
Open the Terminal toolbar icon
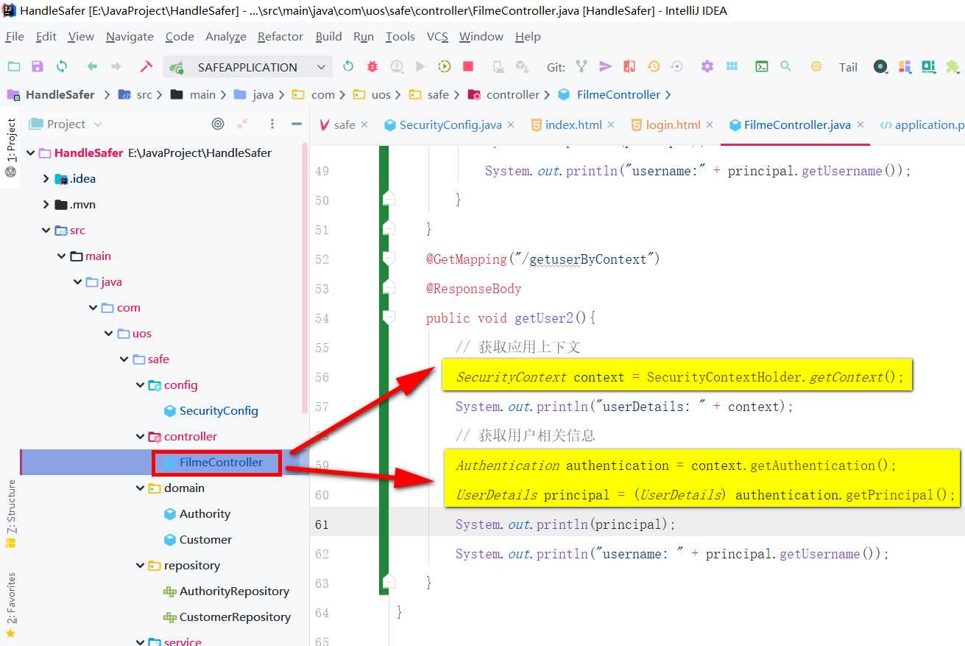762,66
